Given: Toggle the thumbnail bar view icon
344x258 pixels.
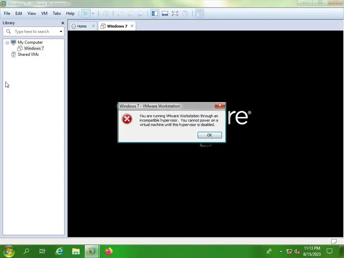Looking at the screenshot, I should 165,13.
